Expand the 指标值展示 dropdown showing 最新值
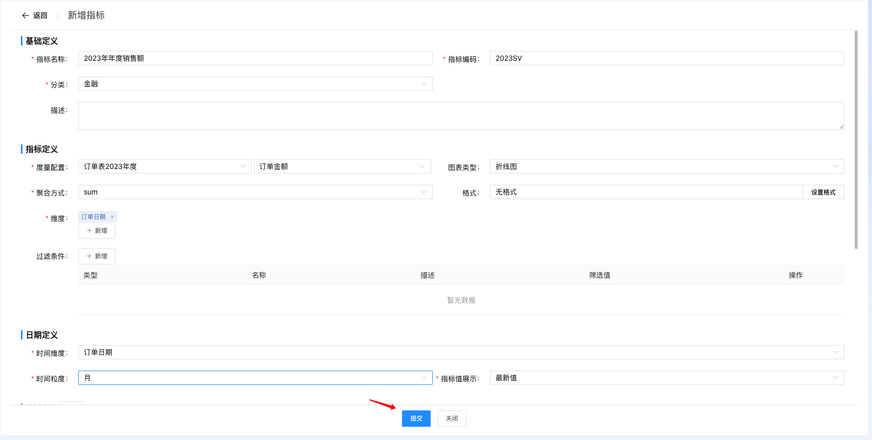 tap(666, 378)
